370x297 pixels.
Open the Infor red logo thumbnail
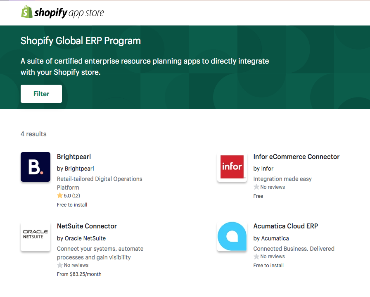232,167
